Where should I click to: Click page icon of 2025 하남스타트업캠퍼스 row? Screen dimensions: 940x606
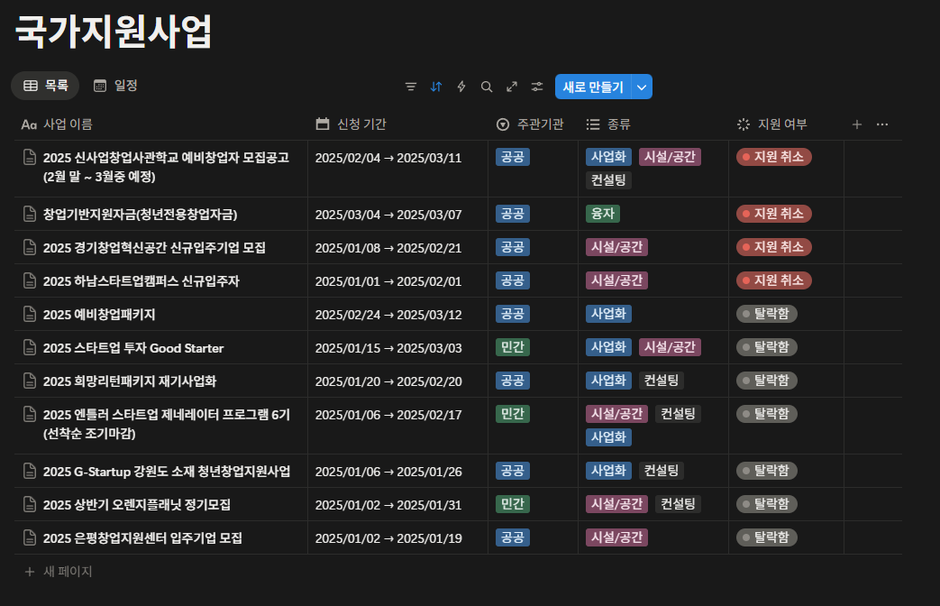point(30,280)
